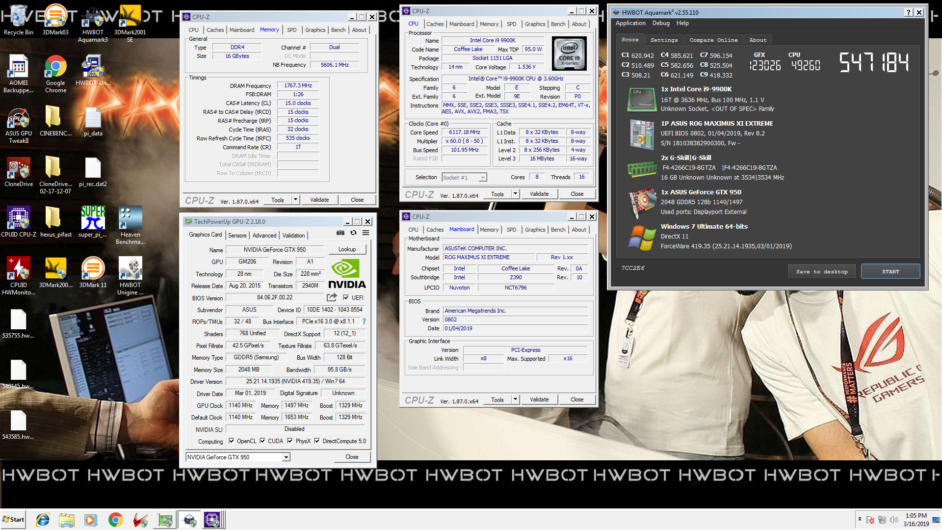
Task: Toggle the PhysX checkbox in GPU-Z
Action: [x=290, y=441]
